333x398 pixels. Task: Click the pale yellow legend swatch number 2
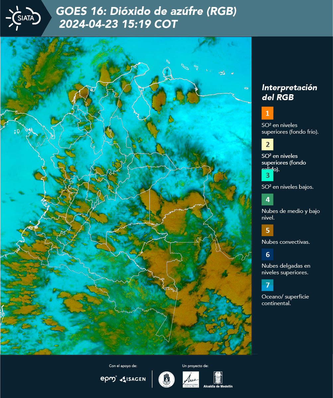pyautogui.click(x=267, y=145)
